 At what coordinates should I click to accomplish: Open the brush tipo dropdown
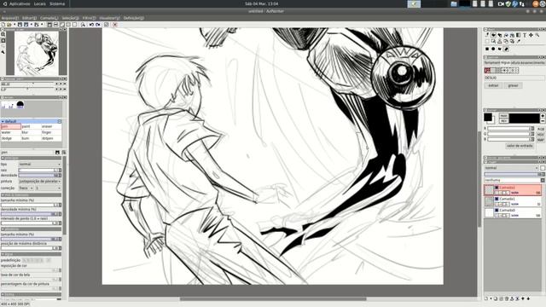point(40,164)
